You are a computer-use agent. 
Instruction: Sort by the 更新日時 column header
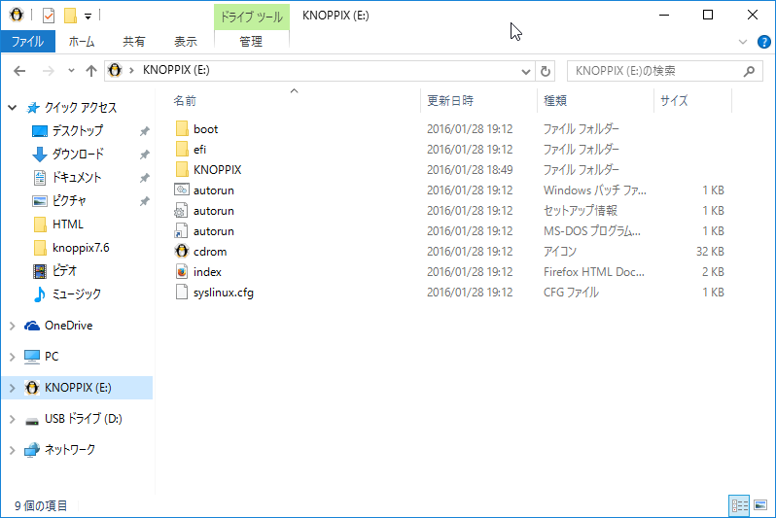pyautogui.click(x=450, y=101)
